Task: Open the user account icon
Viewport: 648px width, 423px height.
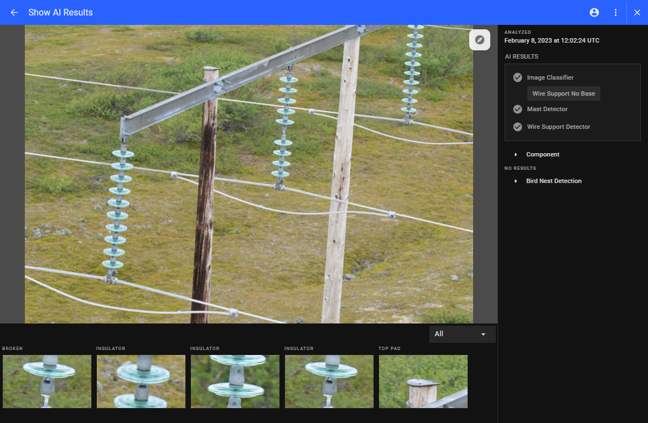Action: (x=594, y=13)
